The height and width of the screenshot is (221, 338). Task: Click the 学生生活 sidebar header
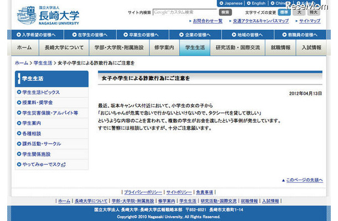tap(52, 78)
